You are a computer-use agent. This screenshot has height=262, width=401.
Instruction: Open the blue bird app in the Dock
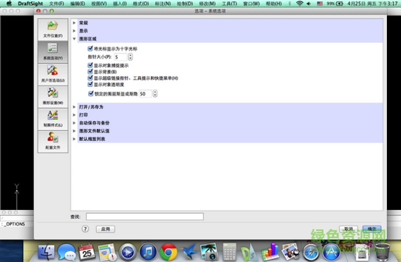tap(189, 251)
